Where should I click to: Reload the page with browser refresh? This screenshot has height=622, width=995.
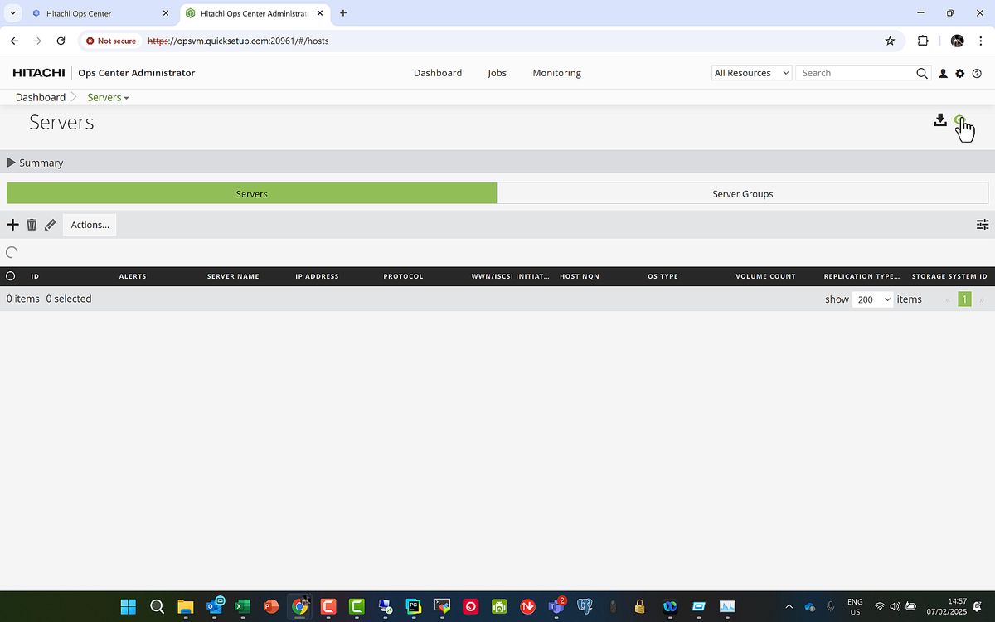61,41
